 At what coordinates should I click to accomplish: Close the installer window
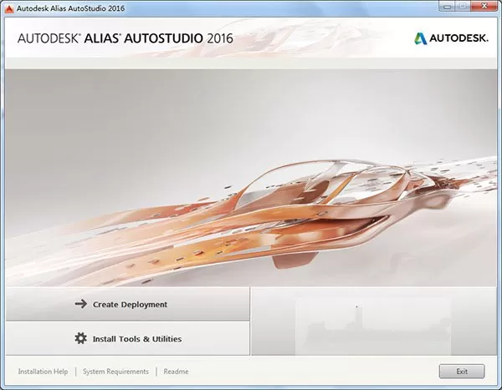[x=484, y=6]
